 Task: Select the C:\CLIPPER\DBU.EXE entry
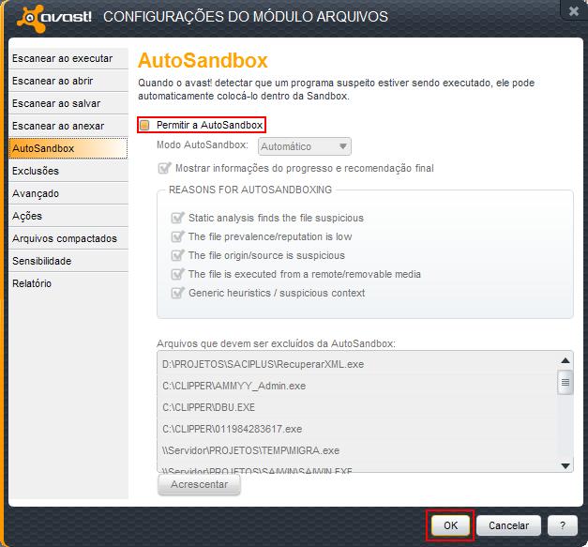tap(358, 407)
